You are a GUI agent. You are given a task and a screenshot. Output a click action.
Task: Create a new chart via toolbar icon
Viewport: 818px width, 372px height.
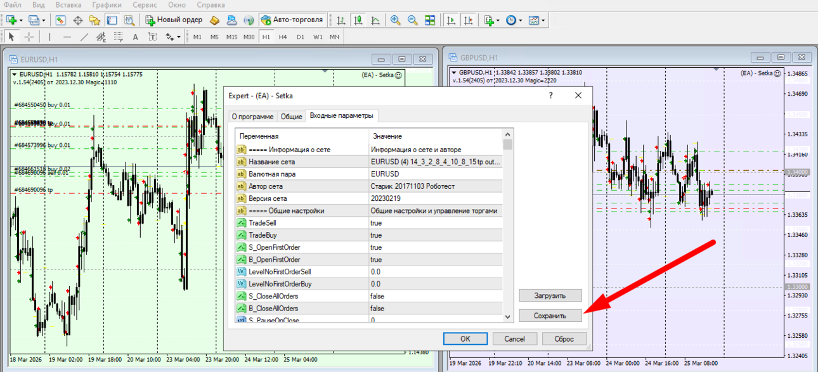[x=11, y=20]
